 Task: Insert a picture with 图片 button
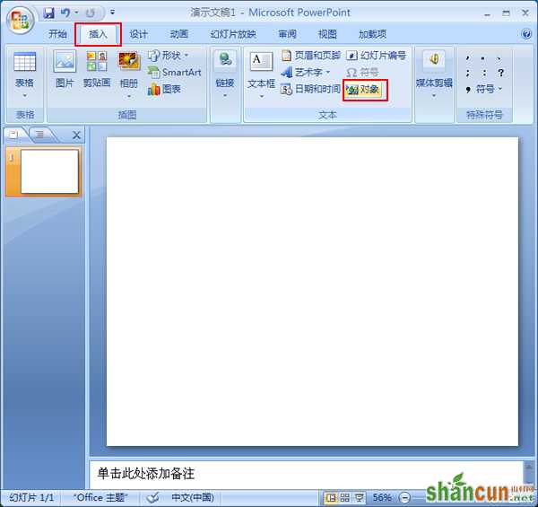point(65,69)
